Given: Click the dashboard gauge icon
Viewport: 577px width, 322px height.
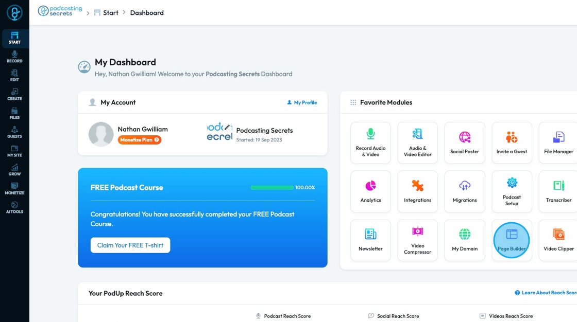Looking at the screenshot, I should click(84, 67).
